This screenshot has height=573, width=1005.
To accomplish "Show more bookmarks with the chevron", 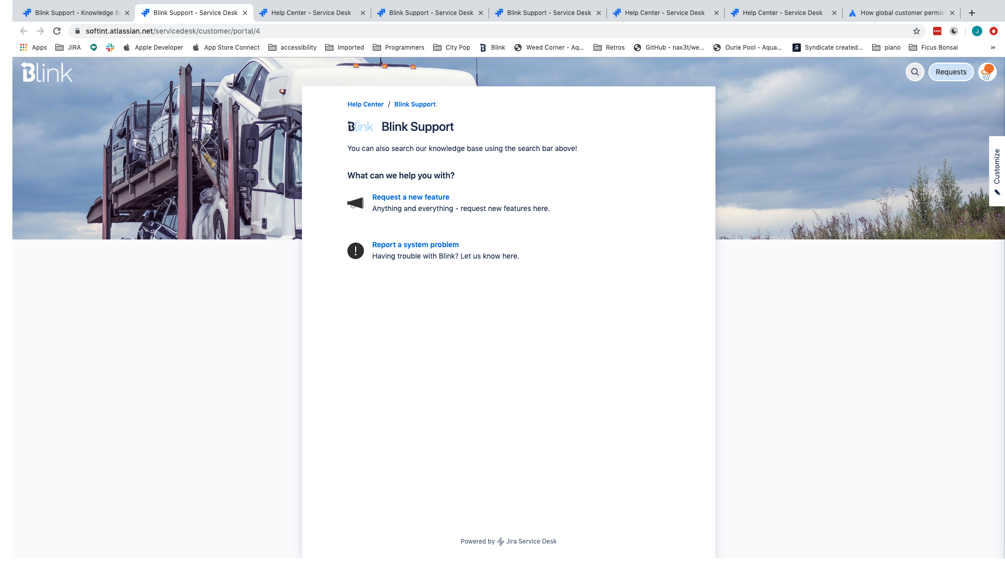I will [x=993, y=48].
